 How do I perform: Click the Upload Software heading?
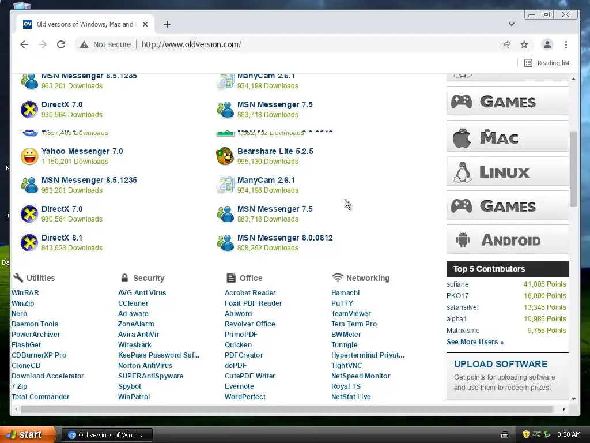[501, 365]
